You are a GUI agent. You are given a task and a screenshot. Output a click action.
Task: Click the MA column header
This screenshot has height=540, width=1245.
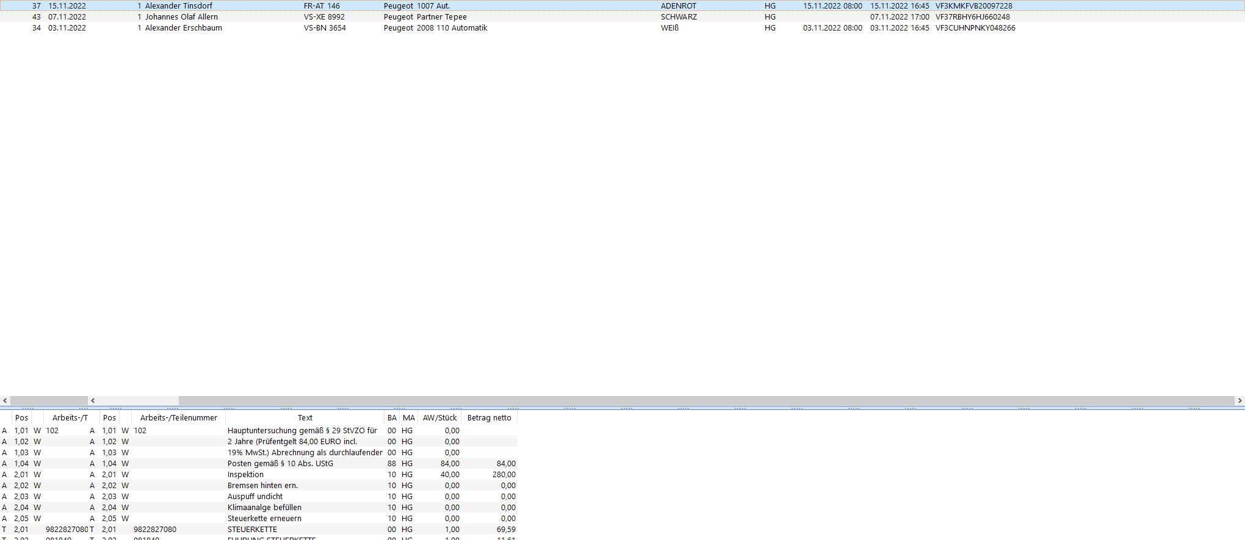(408, 418)
